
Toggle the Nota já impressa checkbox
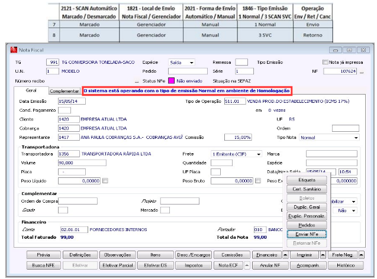click(x=325, y=62)
